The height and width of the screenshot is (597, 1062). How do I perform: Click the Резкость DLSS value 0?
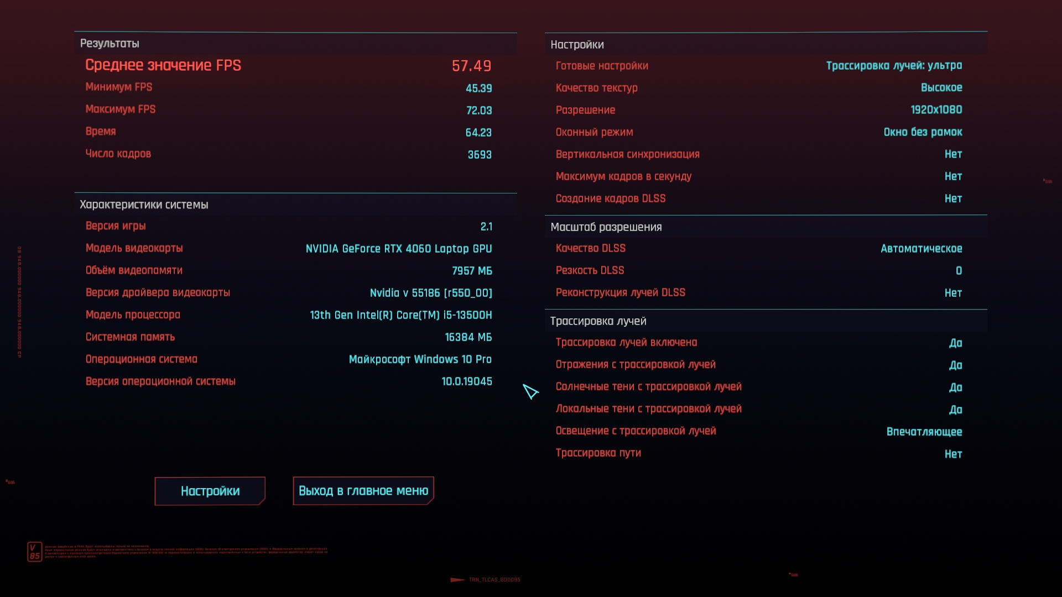click(x=959, y=271)
